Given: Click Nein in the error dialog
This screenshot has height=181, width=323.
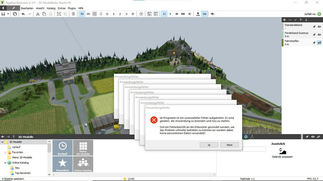Looking at the screenshot, I should coord(230,145).
